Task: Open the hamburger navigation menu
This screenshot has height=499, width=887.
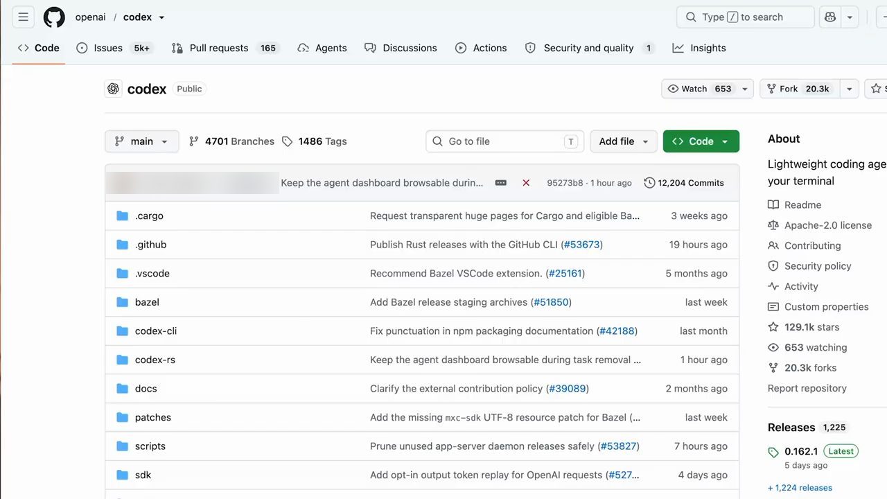Action: (x=23, y=17)
